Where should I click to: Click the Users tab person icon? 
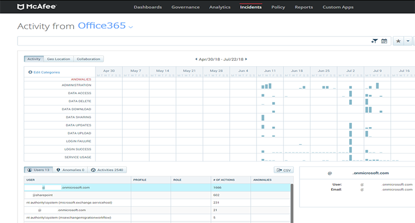(30, 170)
